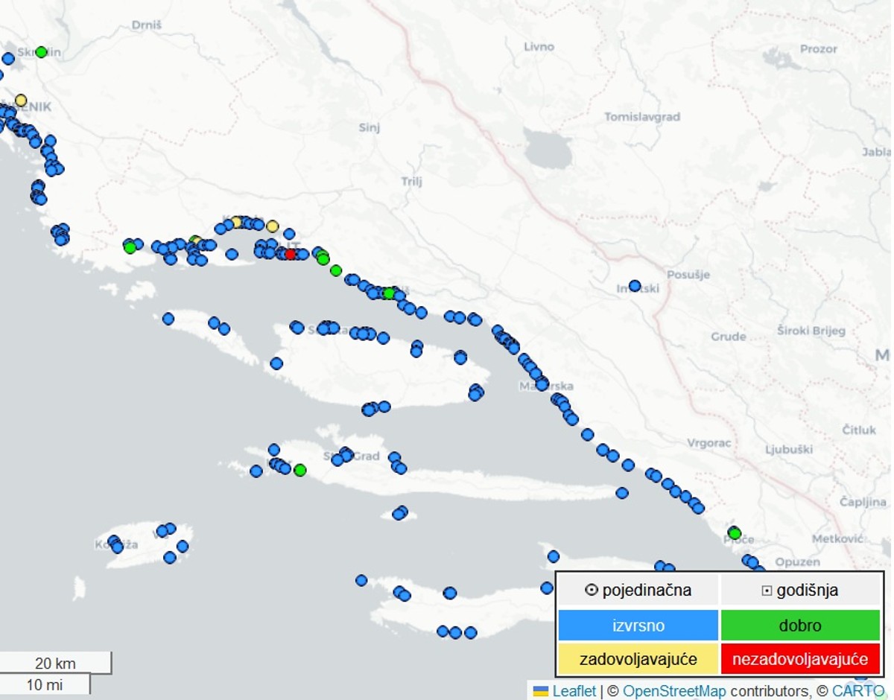The height and width of the screenshot is (700, 894).
Task: Click the Sinj town label
Action: coord(369,127)
